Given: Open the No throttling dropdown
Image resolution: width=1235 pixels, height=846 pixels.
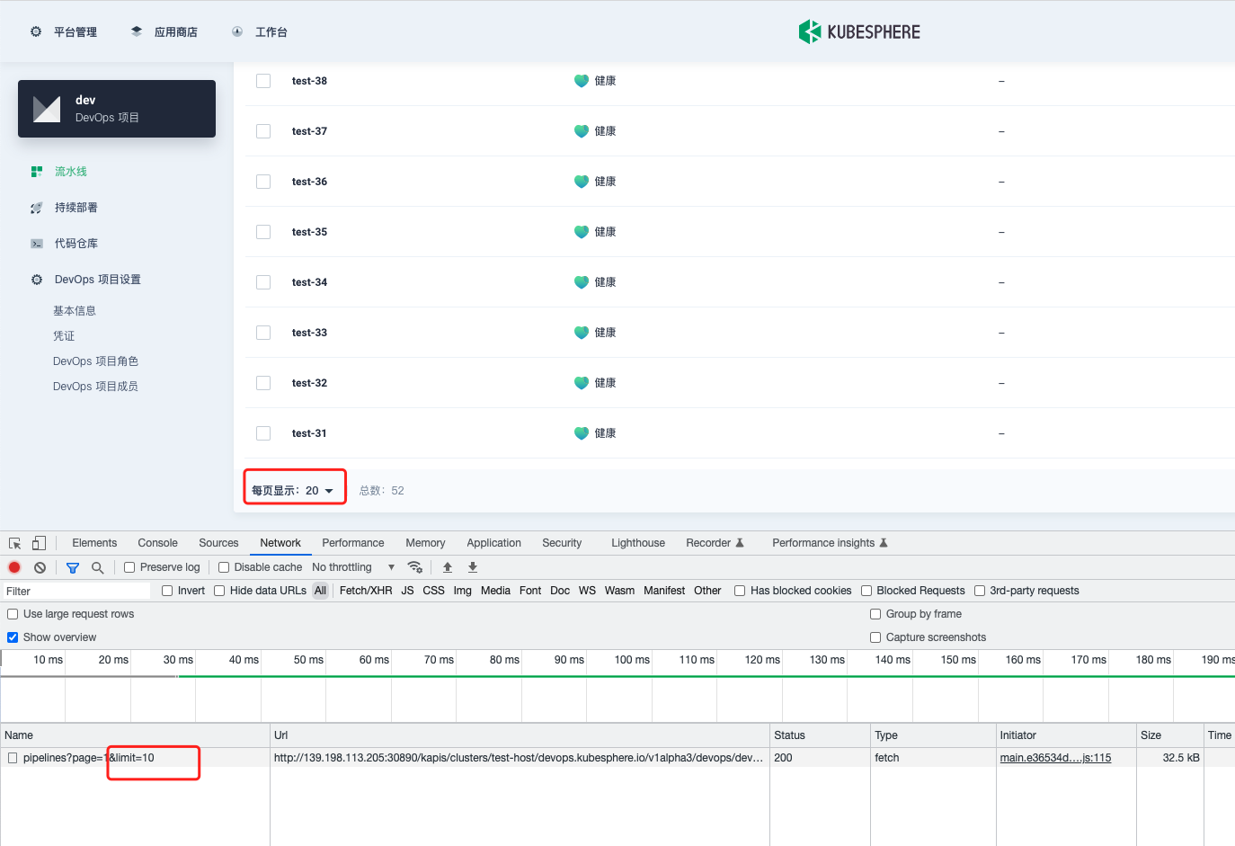Looking at the screenshot, I should tap(342, 566).
